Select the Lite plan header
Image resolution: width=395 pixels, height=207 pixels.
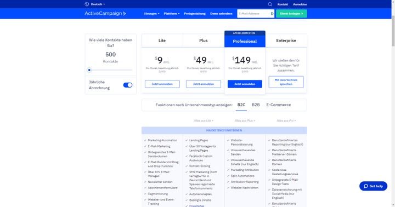click(162, 41)
